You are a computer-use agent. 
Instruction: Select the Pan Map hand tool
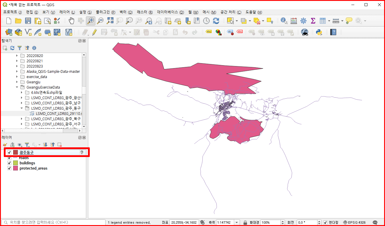[x=71, y=21]
